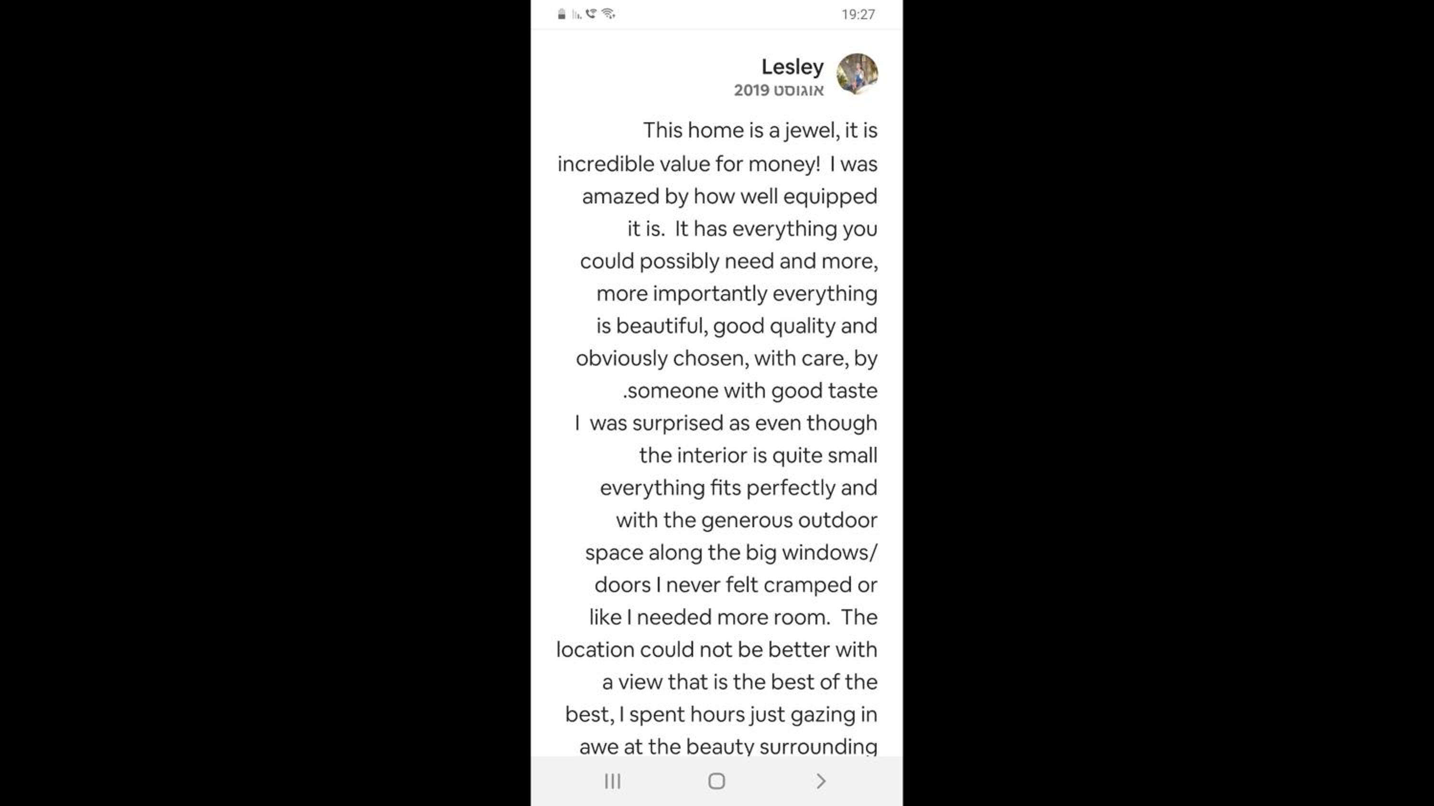This screenshot has height=806, width=1434.
Task: Go back using the navigation chevron
Action: pyautogui.click(x=821, y=781)
